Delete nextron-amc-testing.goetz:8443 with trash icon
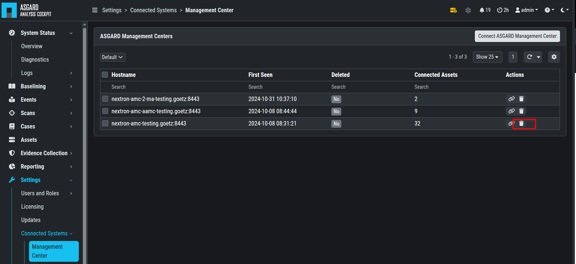576x264 pixels. point(521,123)
